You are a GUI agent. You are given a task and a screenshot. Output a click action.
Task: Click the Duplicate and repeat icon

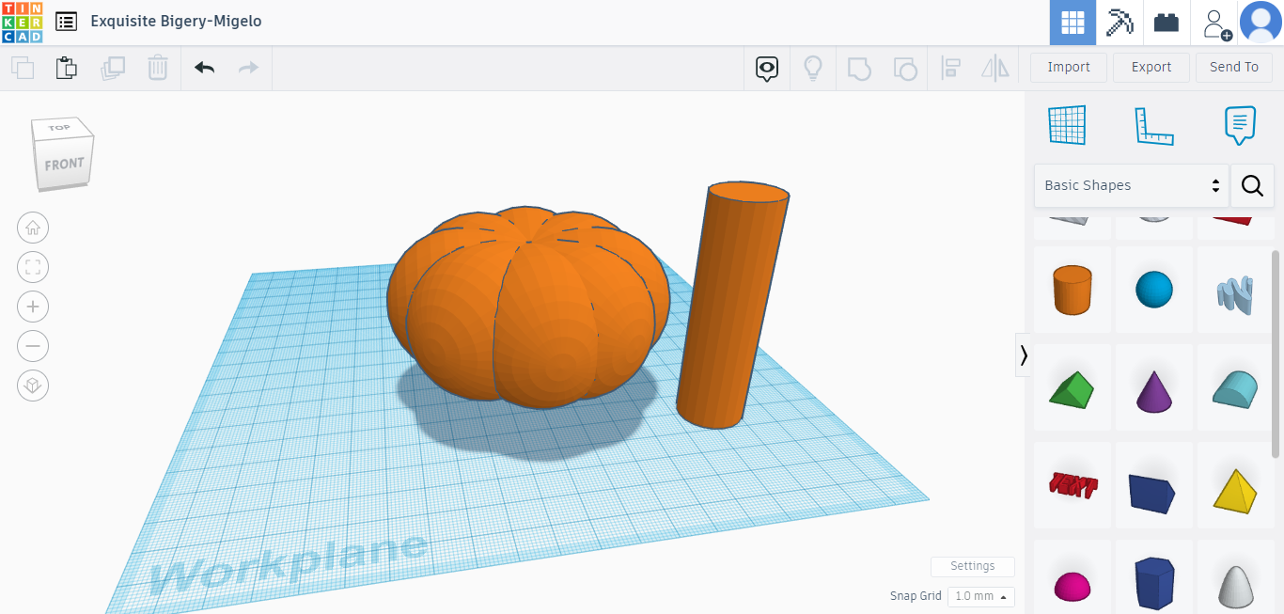[113, 68]
